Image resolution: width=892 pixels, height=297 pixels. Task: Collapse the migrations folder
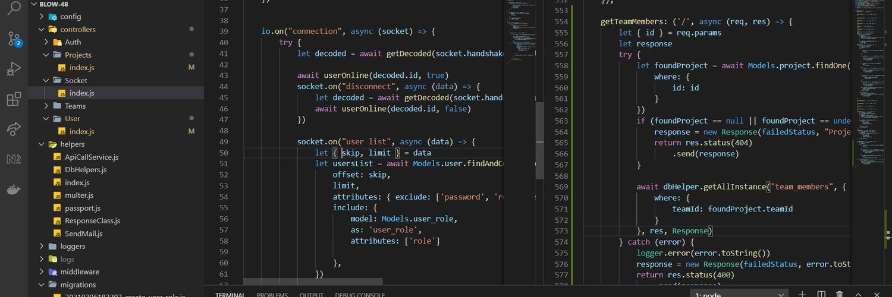(42, 285)
